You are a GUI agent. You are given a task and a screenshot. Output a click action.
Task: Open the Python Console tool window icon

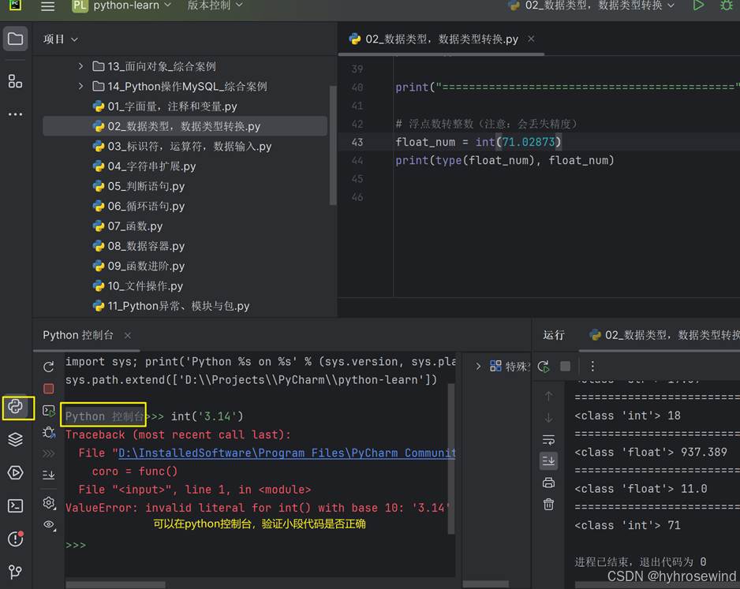pyautogui.click(x=16, y=407)
